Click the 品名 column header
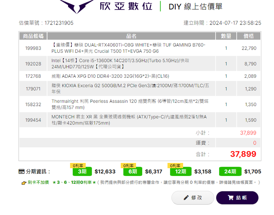This screenshot has height=215, width=274. point(131,36)
